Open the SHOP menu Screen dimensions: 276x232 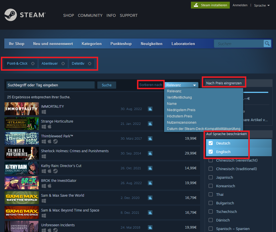click(69, 15)
